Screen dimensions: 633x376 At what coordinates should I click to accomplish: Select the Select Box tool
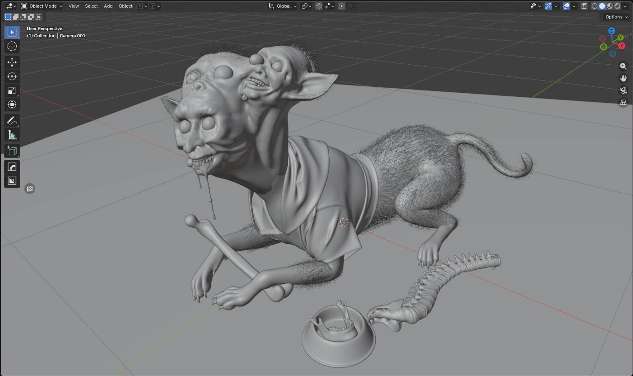click(12, 32)
